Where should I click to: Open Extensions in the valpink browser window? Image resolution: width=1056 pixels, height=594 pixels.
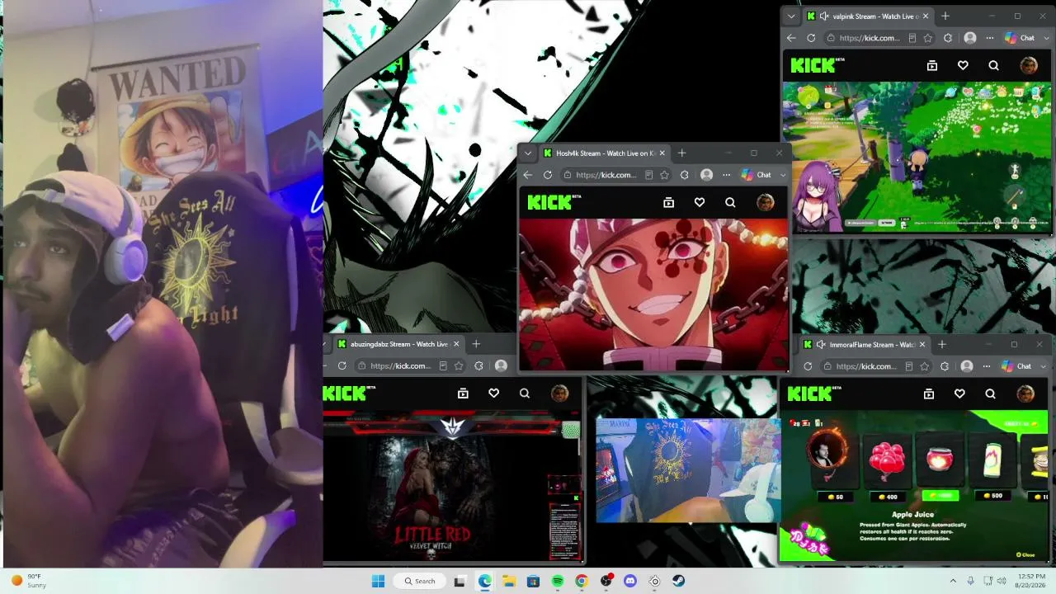click(x=948, y=38)
